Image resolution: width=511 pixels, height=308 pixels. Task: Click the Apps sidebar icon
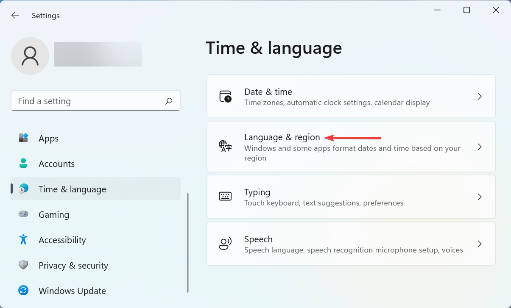pyautogui.click(x=23, y=138)
